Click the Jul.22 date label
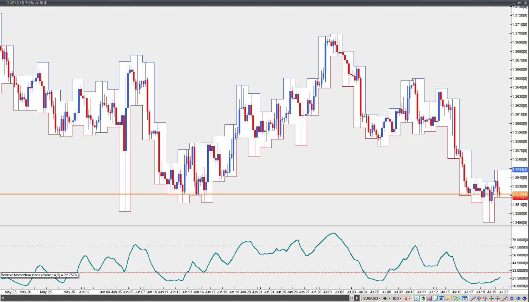Image resolution: width=529 pixels, height=302 pixels. point(503,292)
